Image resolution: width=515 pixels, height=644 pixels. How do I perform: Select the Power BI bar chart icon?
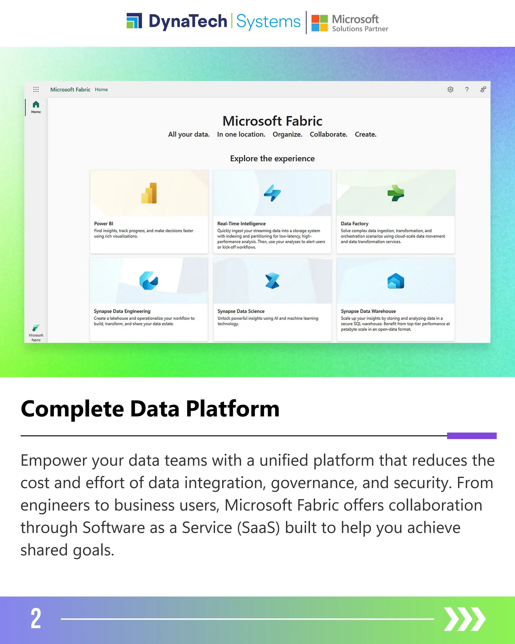point(149,193)
